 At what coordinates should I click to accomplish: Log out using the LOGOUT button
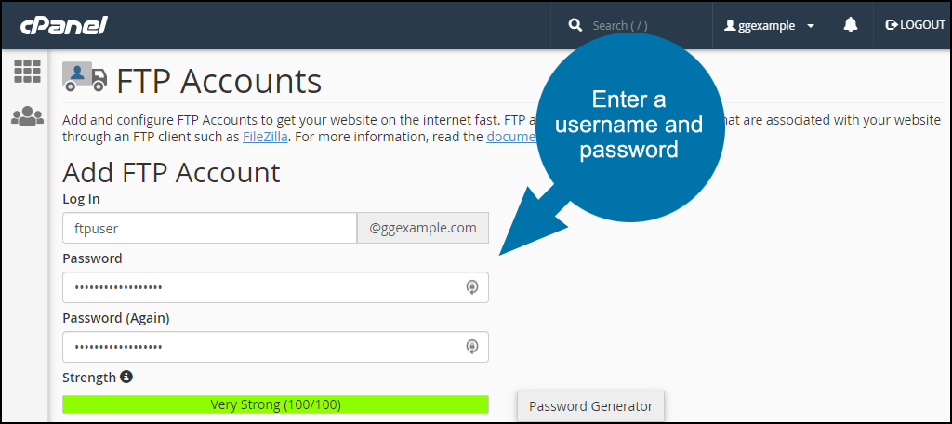(916, 25)
